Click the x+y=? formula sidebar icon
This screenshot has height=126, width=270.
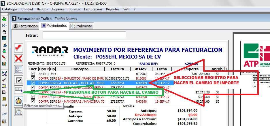4,115
